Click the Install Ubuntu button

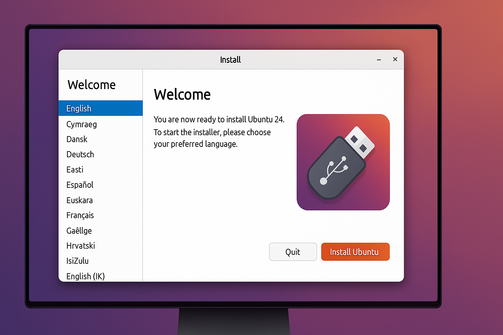pos(355,252)
